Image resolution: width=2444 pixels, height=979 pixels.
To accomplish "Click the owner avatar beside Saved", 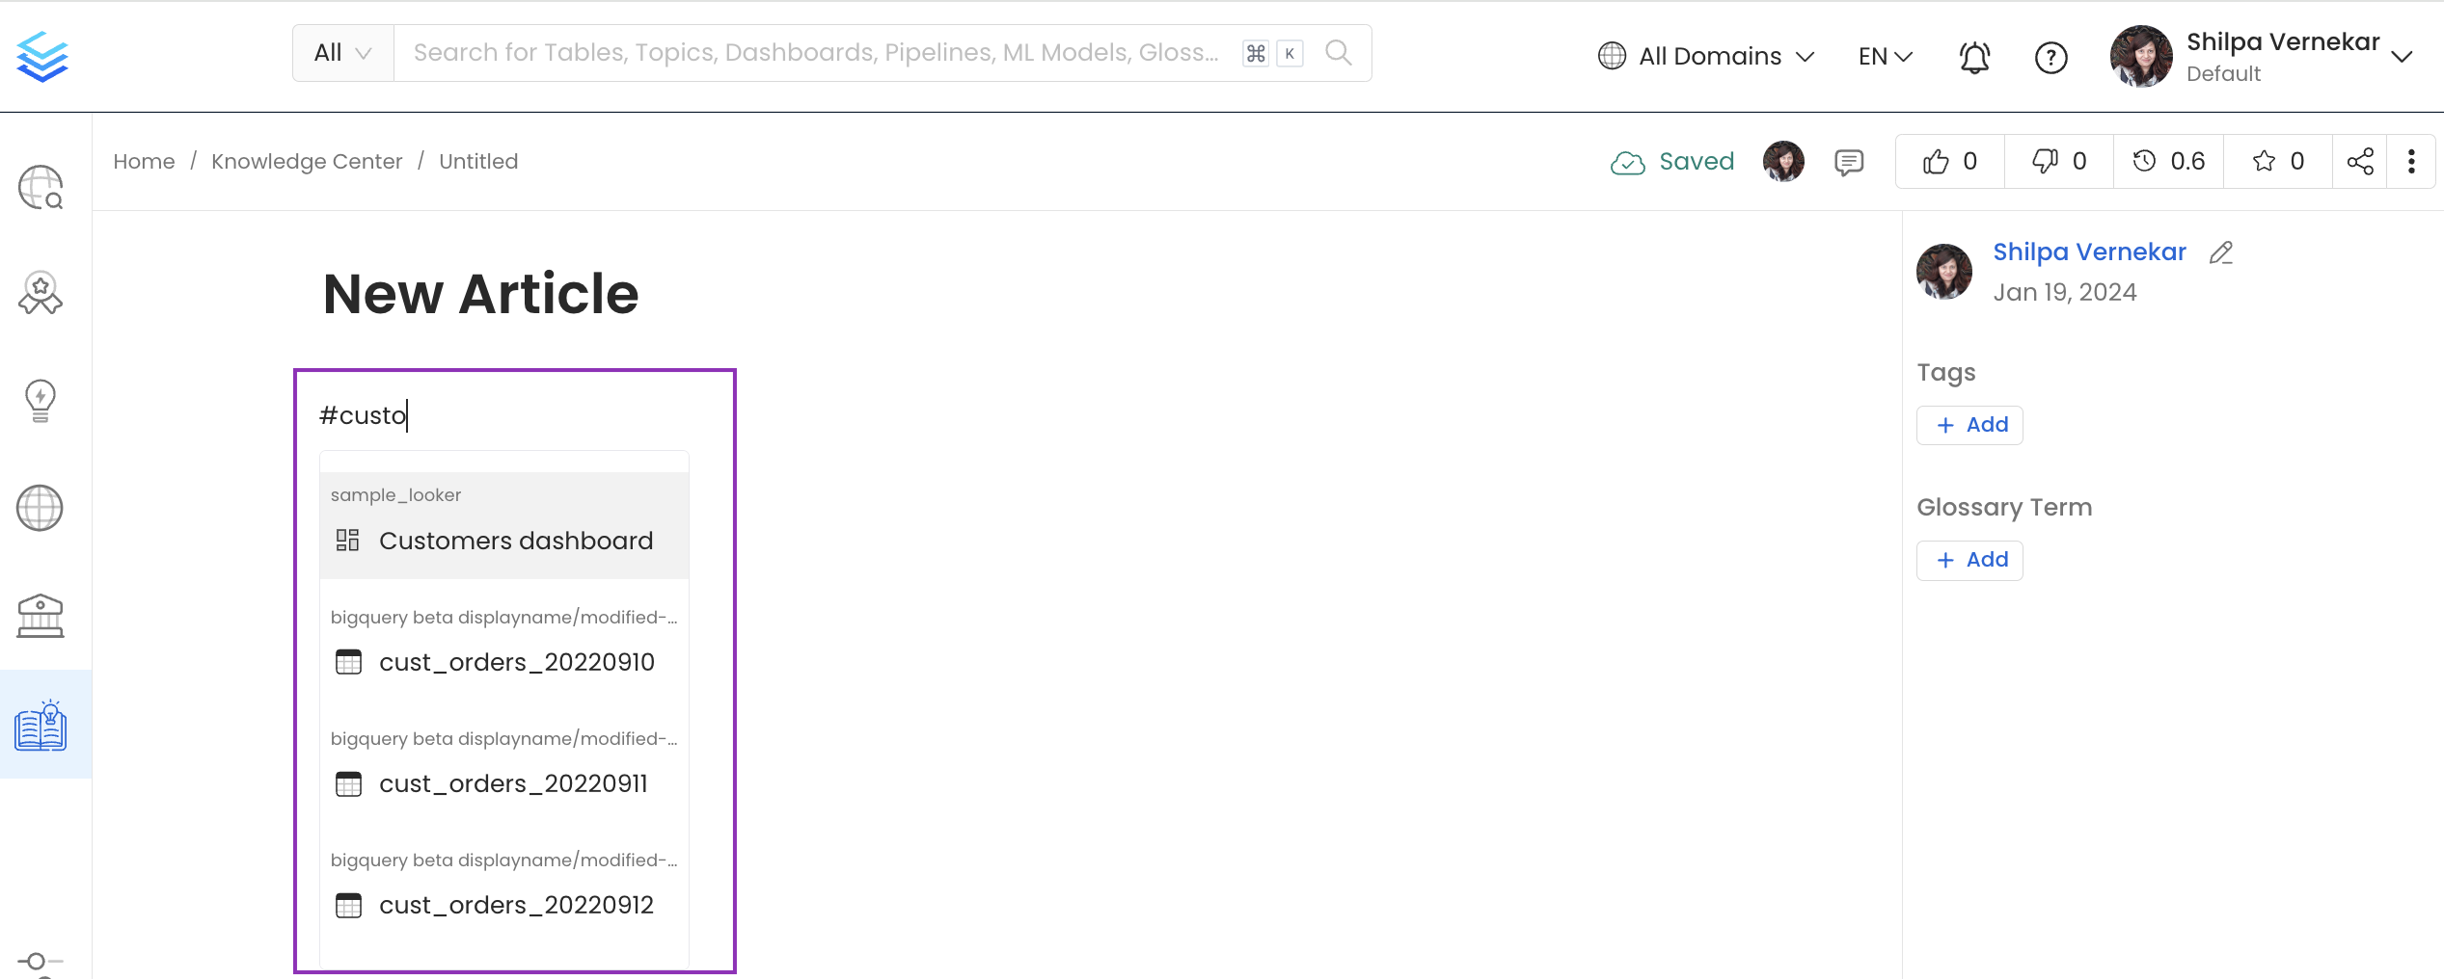I will 1783,161.
